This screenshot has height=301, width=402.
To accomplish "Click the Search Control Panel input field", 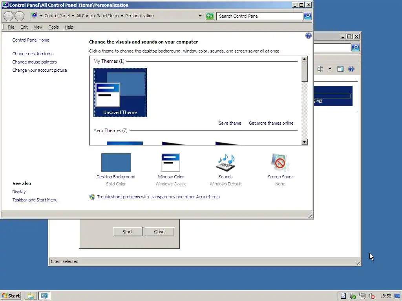I will coord(259,16).
